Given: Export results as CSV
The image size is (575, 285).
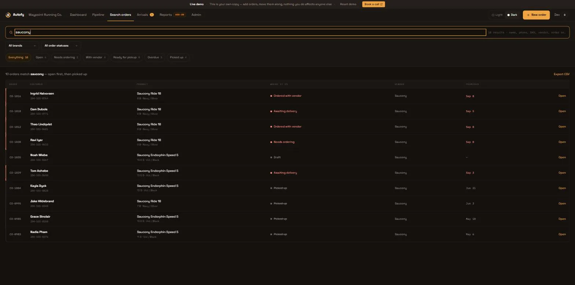Looking at the screenshot, I should [561, 74].
